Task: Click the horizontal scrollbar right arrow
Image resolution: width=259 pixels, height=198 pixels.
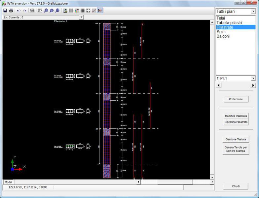Action: 212,182
